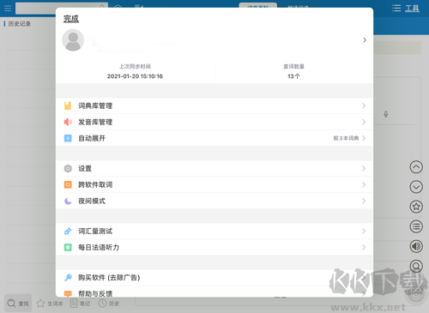Open 帮助与反馈 help and feedback
429x313 pixels.
tap(214, 292)
